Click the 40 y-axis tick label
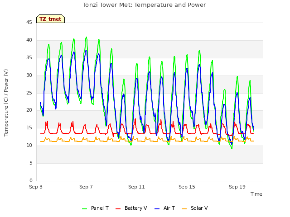 pyautogui.click(x=29, y=40)
